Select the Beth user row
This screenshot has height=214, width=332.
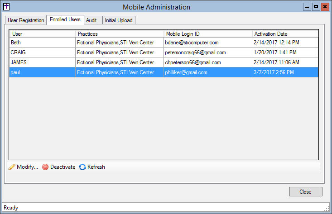click(42, 43)
